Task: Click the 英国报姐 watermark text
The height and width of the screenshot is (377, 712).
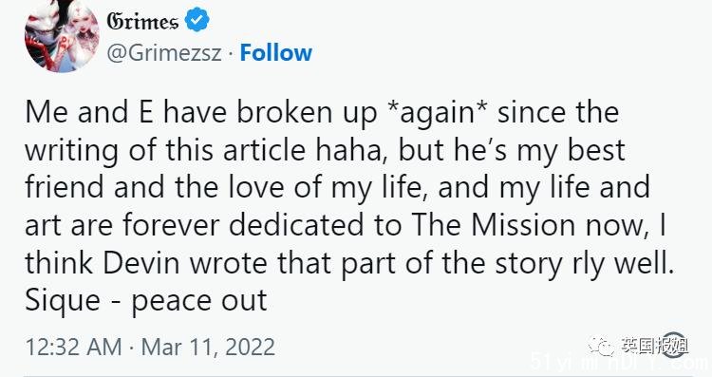Action: click(654, 346)
